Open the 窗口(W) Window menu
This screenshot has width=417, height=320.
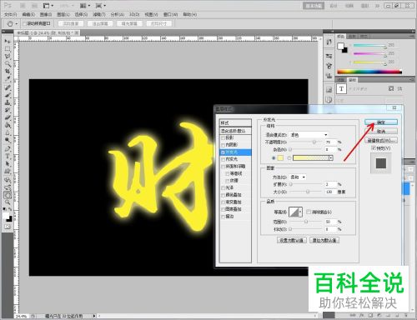[x=170, y=14]
